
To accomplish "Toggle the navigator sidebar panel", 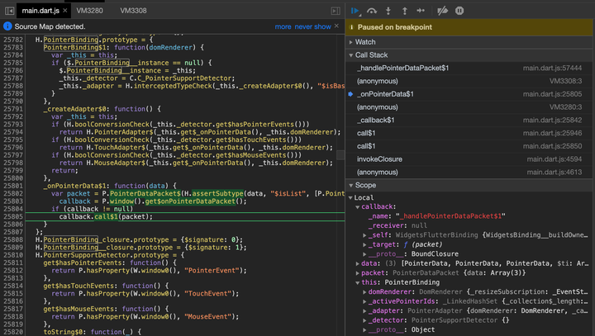I will point(8,10).
